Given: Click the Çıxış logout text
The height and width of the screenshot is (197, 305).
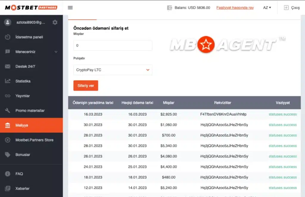Looking at the screenshot, I should (x=295, y=8).
